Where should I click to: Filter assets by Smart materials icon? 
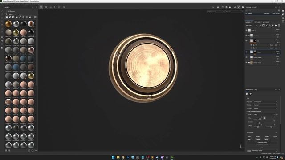click(x=10, y=17)
